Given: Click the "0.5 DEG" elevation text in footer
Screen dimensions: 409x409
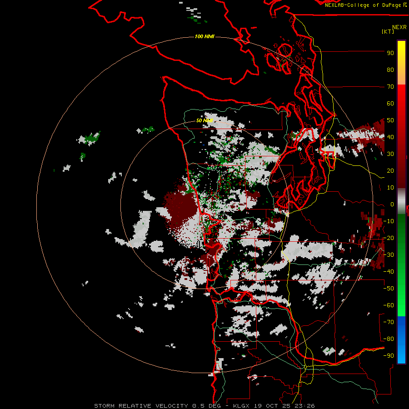Looking at the screenshot, I should click(207, 406).
